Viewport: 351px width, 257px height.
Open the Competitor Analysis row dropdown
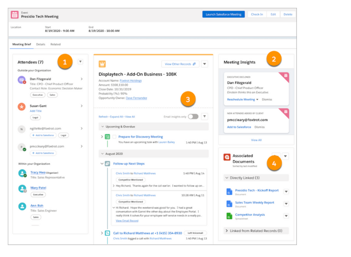click(x=286, y=216)
